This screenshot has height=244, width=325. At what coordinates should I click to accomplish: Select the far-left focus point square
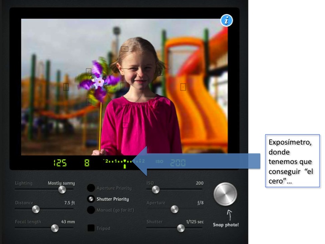point(66,87)
